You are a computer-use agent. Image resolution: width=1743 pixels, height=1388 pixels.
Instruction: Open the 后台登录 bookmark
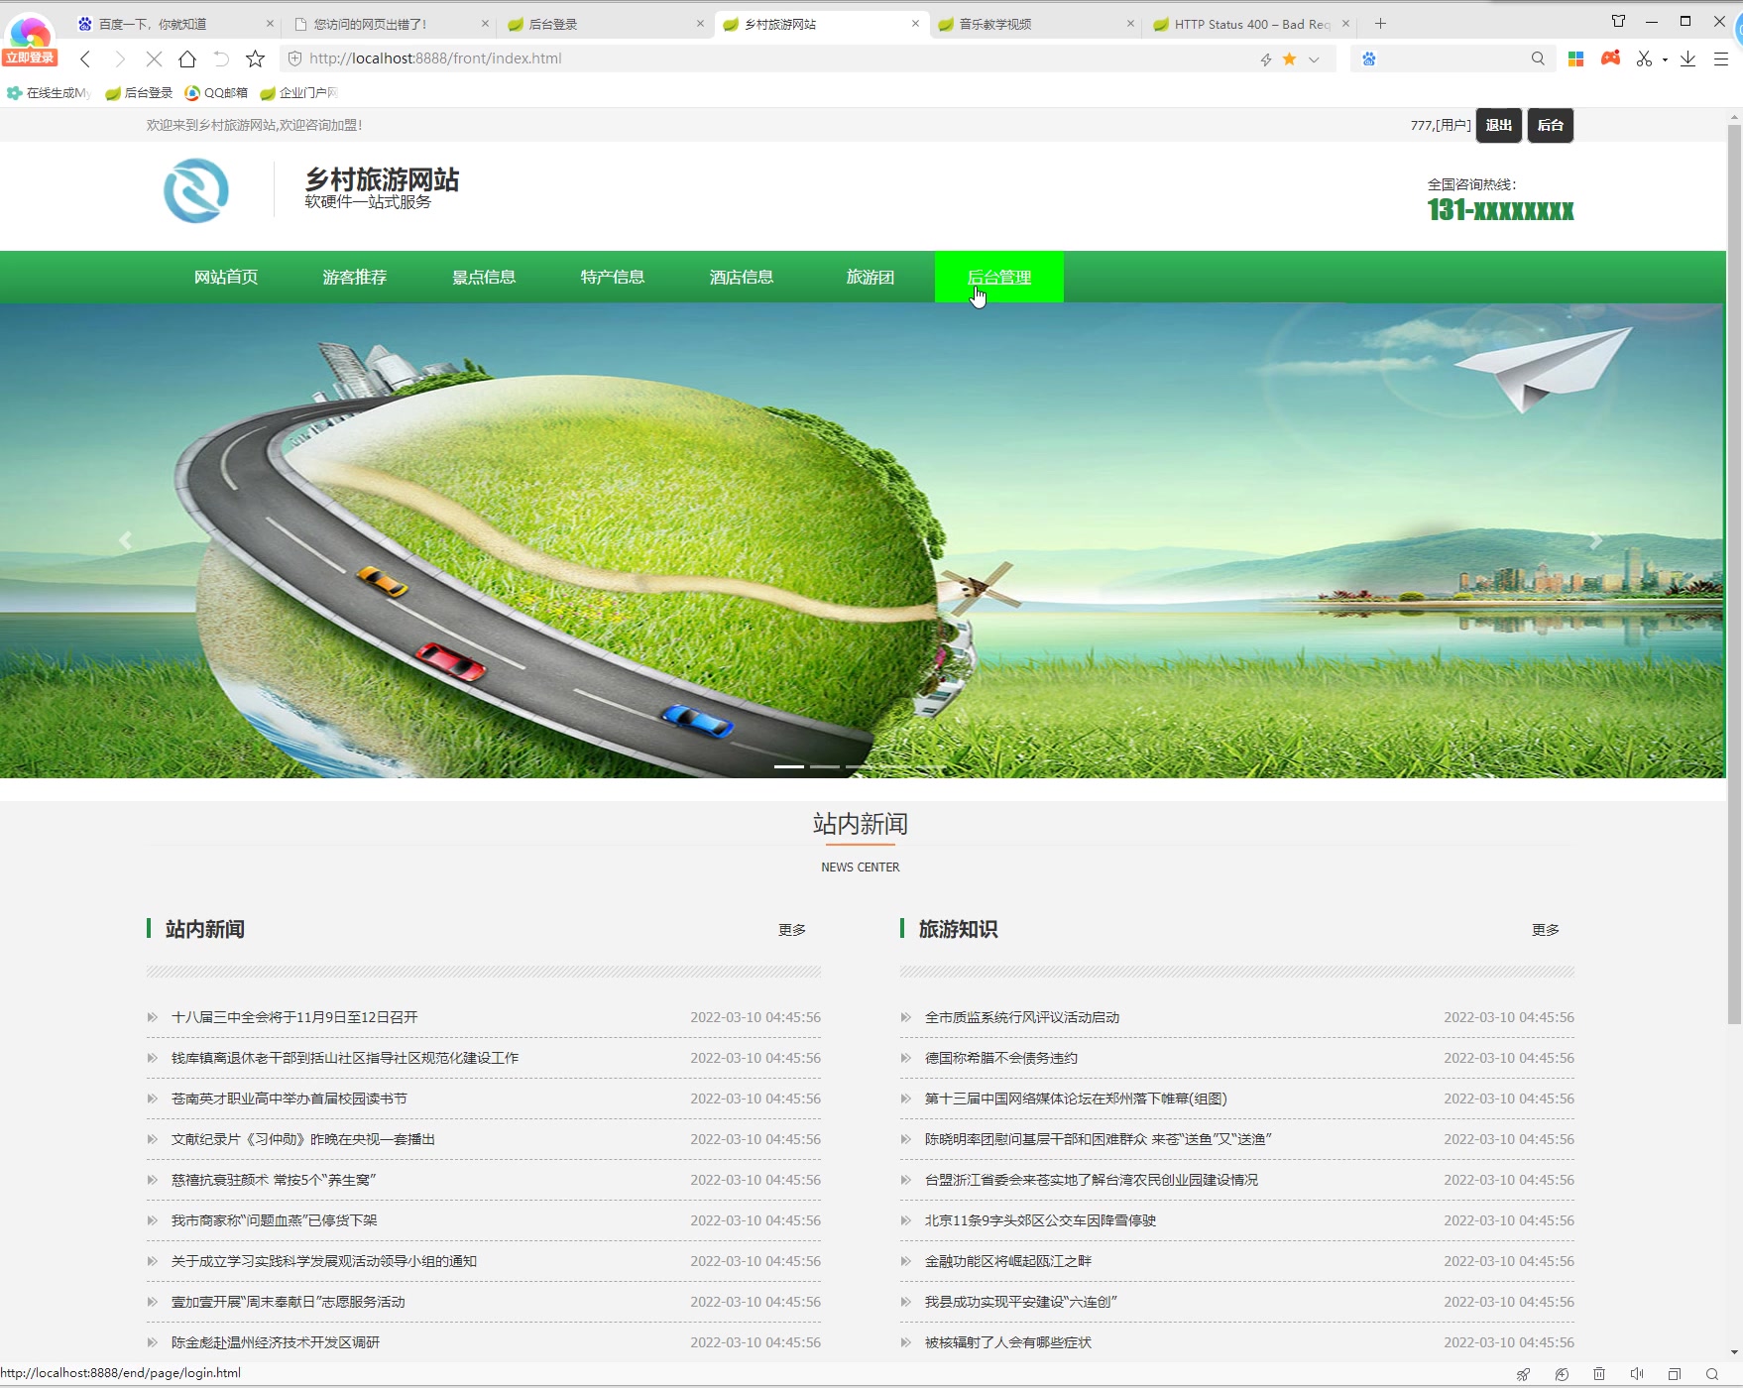click(x=139, y=93)
